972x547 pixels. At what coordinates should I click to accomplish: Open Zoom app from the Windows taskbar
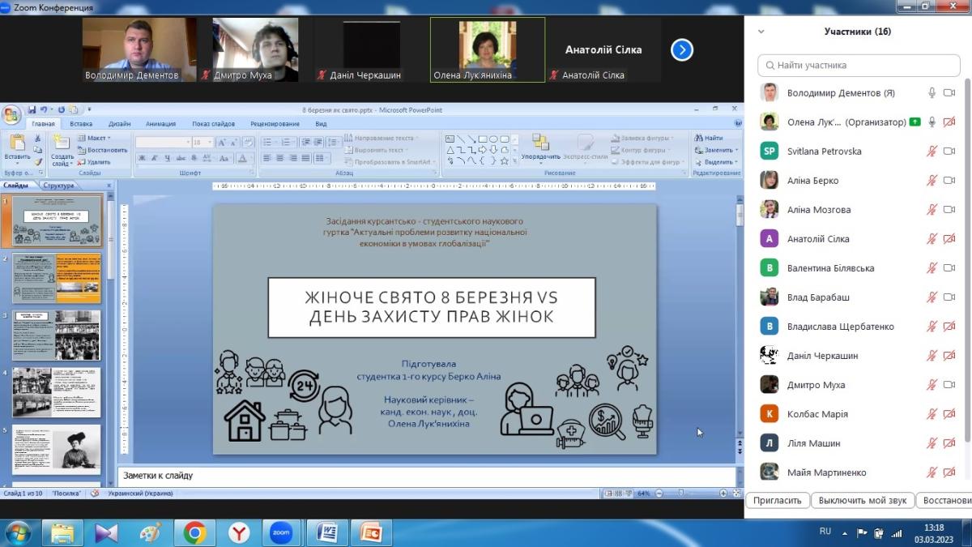(281, 532)
